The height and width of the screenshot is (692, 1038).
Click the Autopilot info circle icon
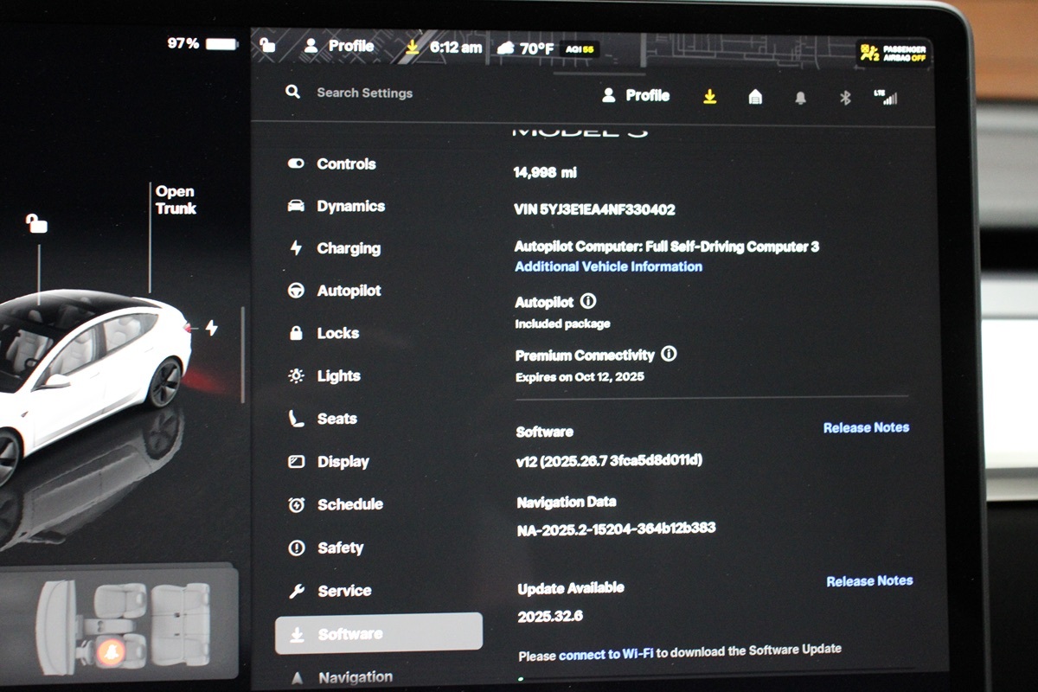588,301
